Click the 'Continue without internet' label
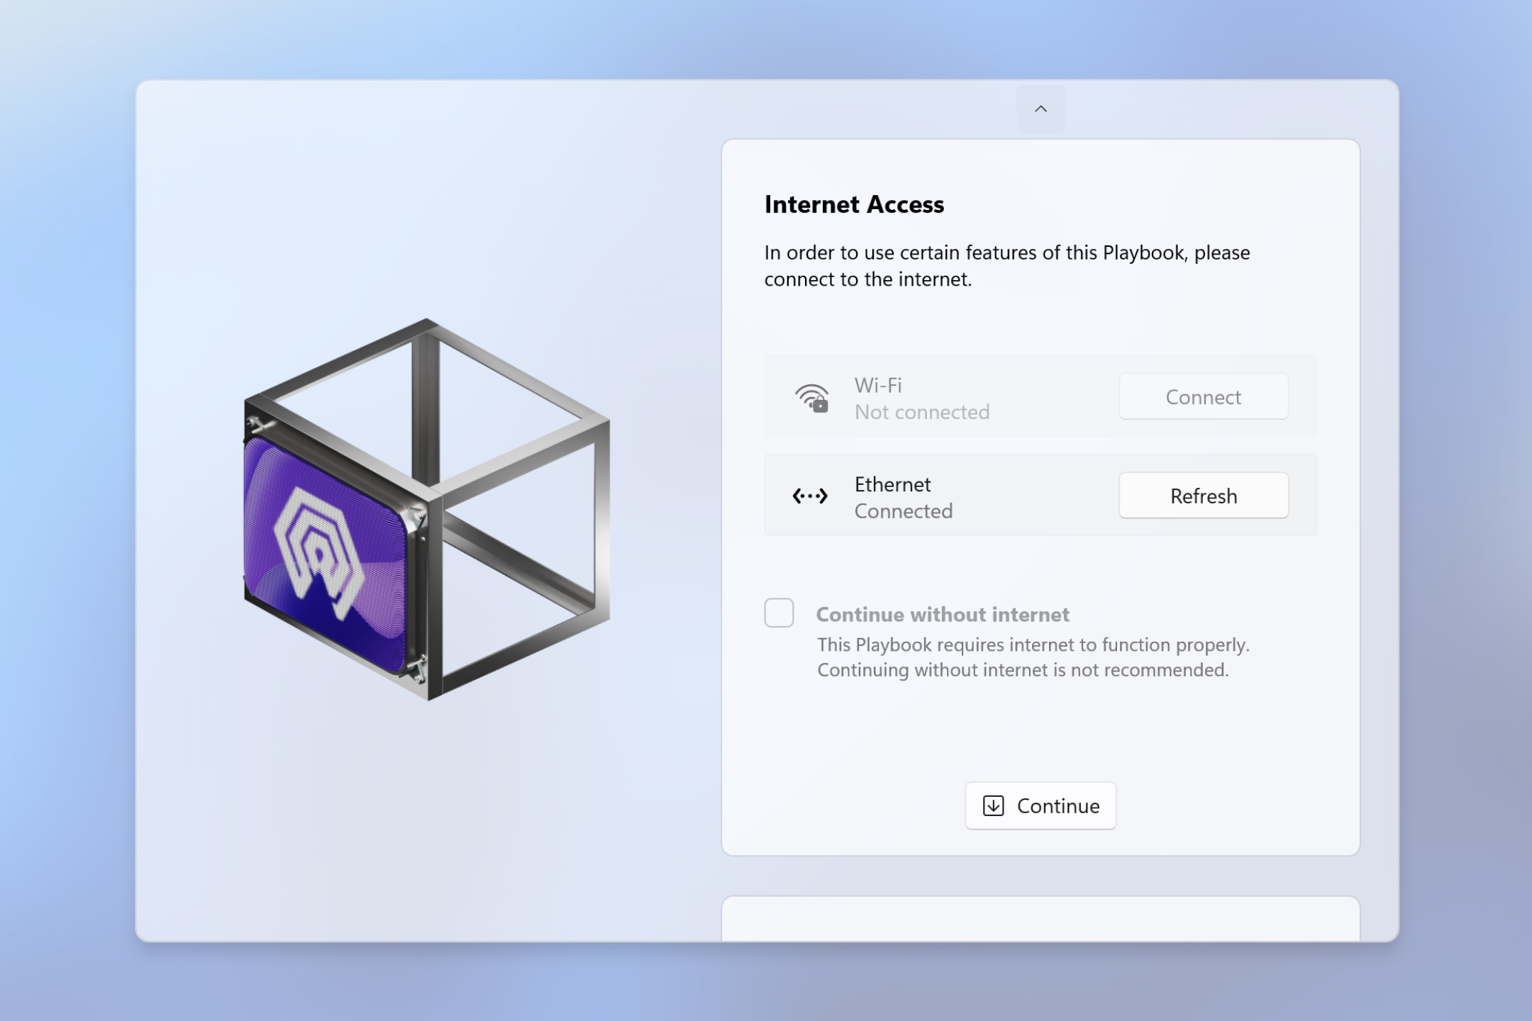This screenshot has height=1021, width=1532. [943, 614]
